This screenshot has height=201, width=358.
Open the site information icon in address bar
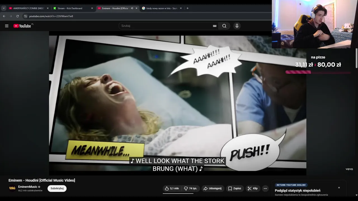pyautogui.click(x=25, y=16)
